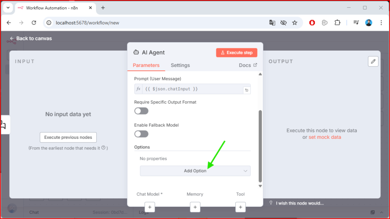Open Chrome's three-dot menu
The width and height of the screenshot is (390, 219).
coord(381,23)
